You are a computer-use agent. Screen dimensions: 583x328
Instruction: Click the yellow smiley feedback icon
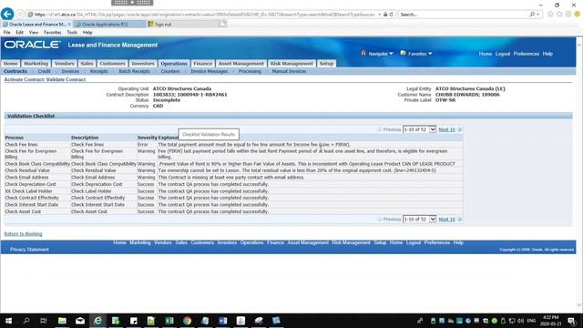[x=577, y=15]
